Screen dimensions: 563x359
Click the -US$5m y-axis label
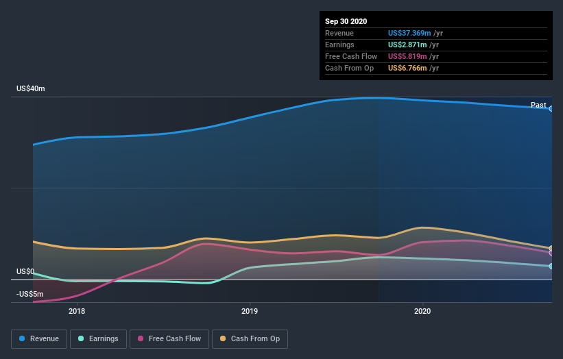coord(29,294)
